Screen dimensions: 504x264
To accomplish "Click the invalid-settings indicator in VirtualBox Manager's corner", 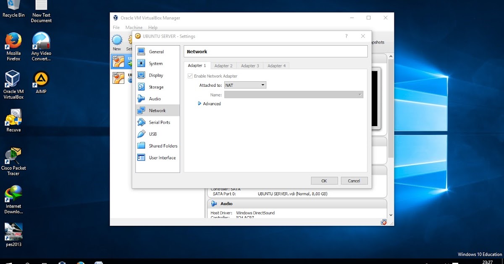I will click(x=383, y=222).
